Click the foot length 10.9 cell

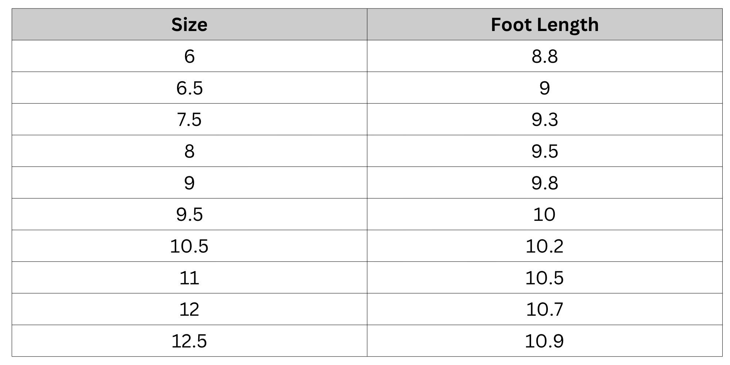pos(545,341)
